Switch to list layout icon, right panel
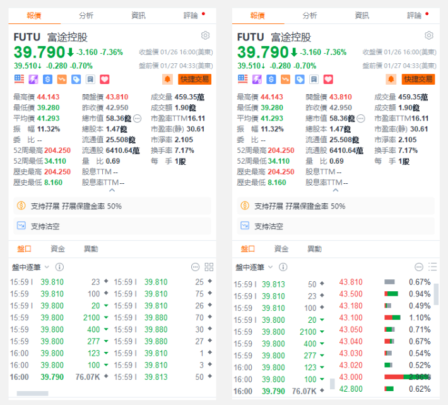The width and height of the screenshot is (448, 405). [x=433, y=267]
